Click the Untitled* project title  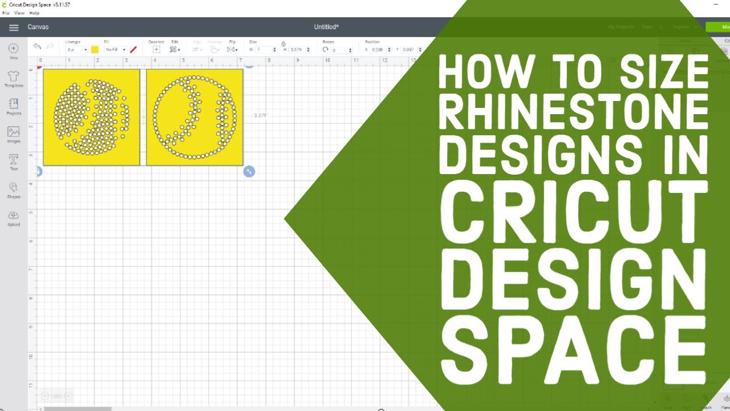(x=326, y=27)
